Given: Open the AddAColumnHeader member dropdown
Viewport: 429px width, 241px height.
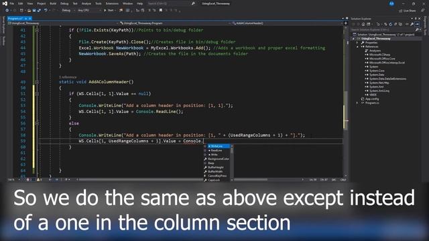Looking at the screenshot, I should pos(288,23).
